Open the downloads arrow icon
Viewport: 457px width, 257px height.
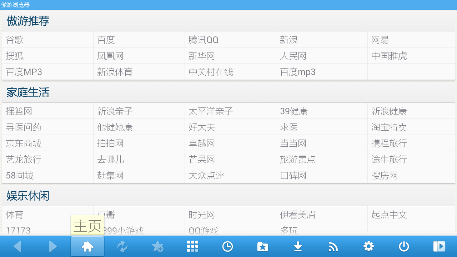tap(298, 246)
